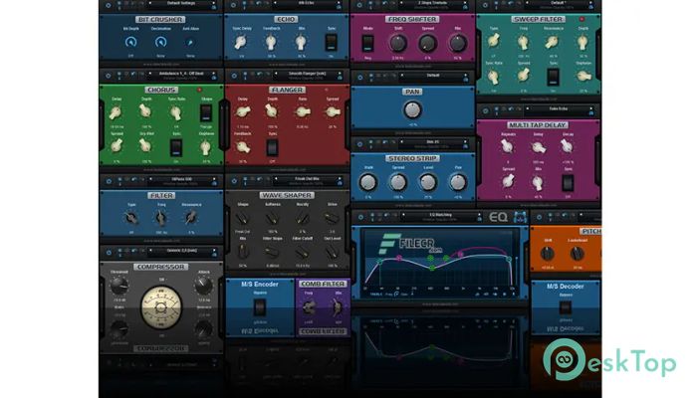Select the left cyan EQ band node
697x398 pixels.
click(x=380, y=262)
